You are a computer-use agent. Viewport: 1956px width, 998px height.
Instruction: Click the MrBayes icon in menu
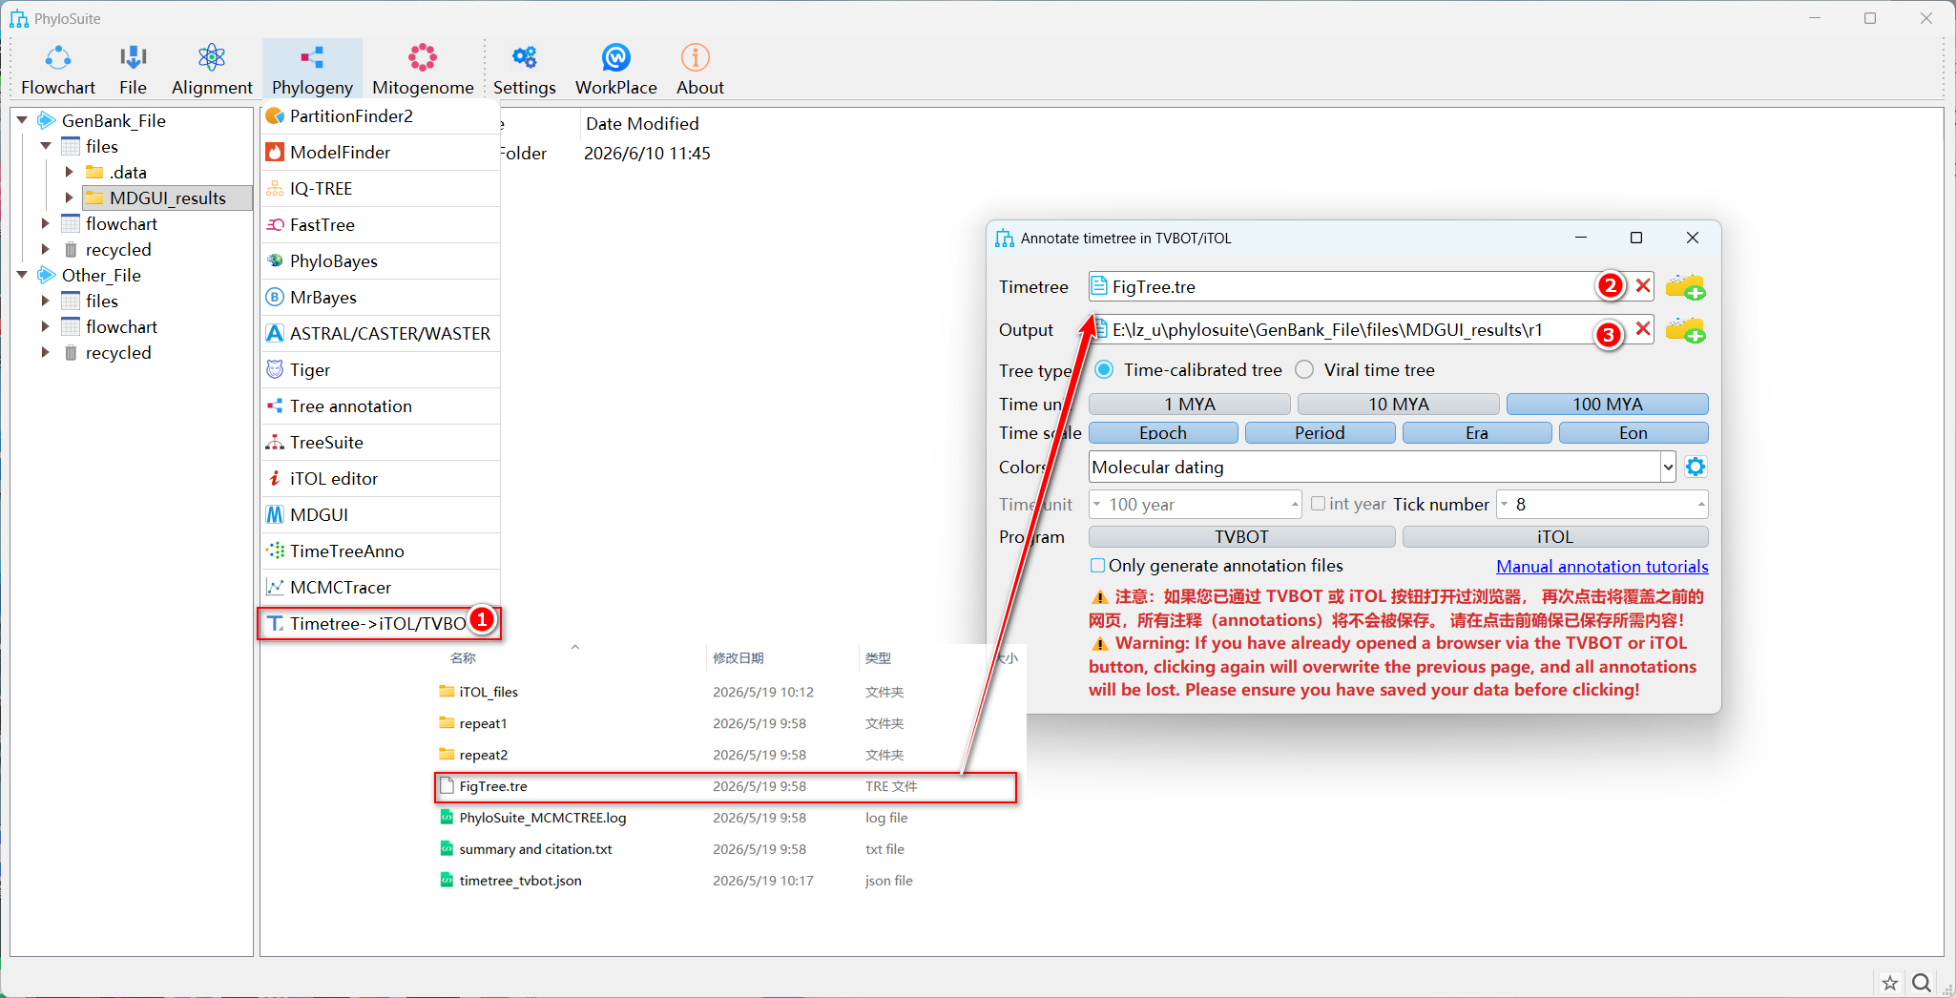click(275, 298)
